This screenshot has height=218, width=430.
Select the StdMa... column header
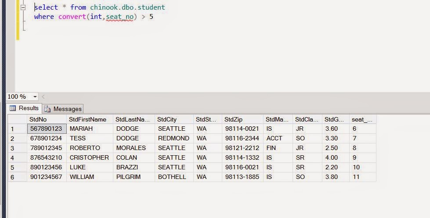(x=278, y=119)
